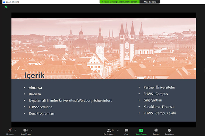This screenshot has height=136, width=205.
Task: Start Share Screen
Action: click(x=141, y=132)
